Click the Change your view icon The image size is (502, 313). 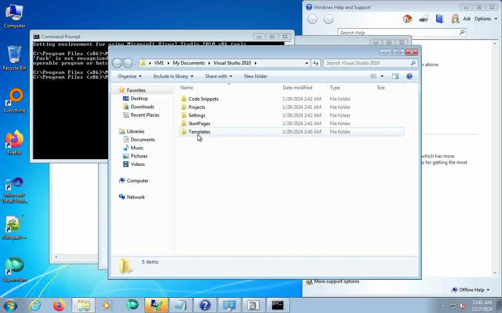pos(374,76)
